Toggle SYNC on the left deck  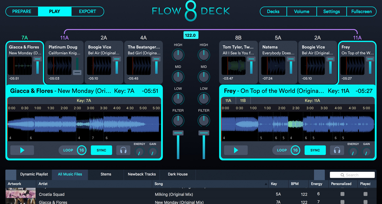102,150
